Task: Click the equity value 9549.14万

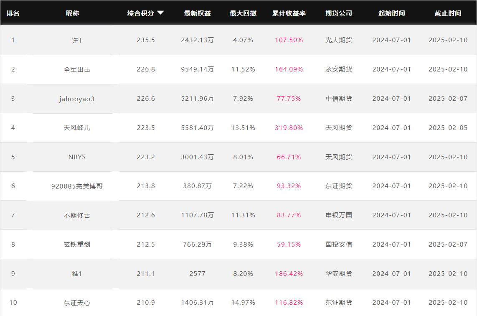Action: tap(198, 69)
